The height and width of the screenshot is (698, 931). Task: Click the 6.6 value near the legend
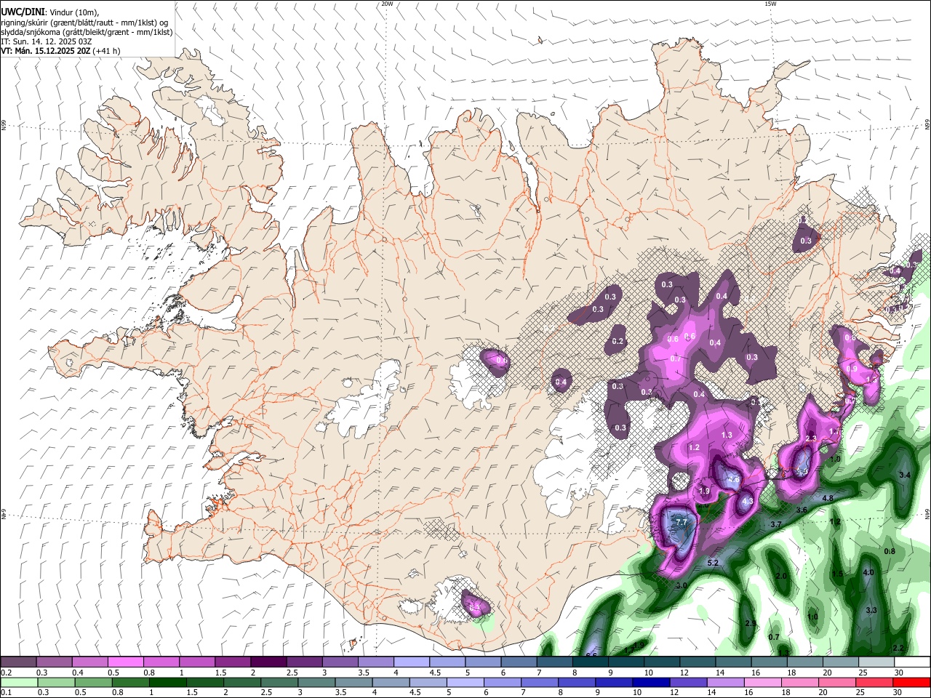coord(591,654)
